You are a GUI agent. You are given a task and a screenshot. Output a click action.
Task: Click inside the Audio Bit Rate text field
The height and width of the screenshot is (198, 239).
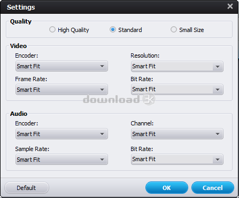(x=172, y=159)
